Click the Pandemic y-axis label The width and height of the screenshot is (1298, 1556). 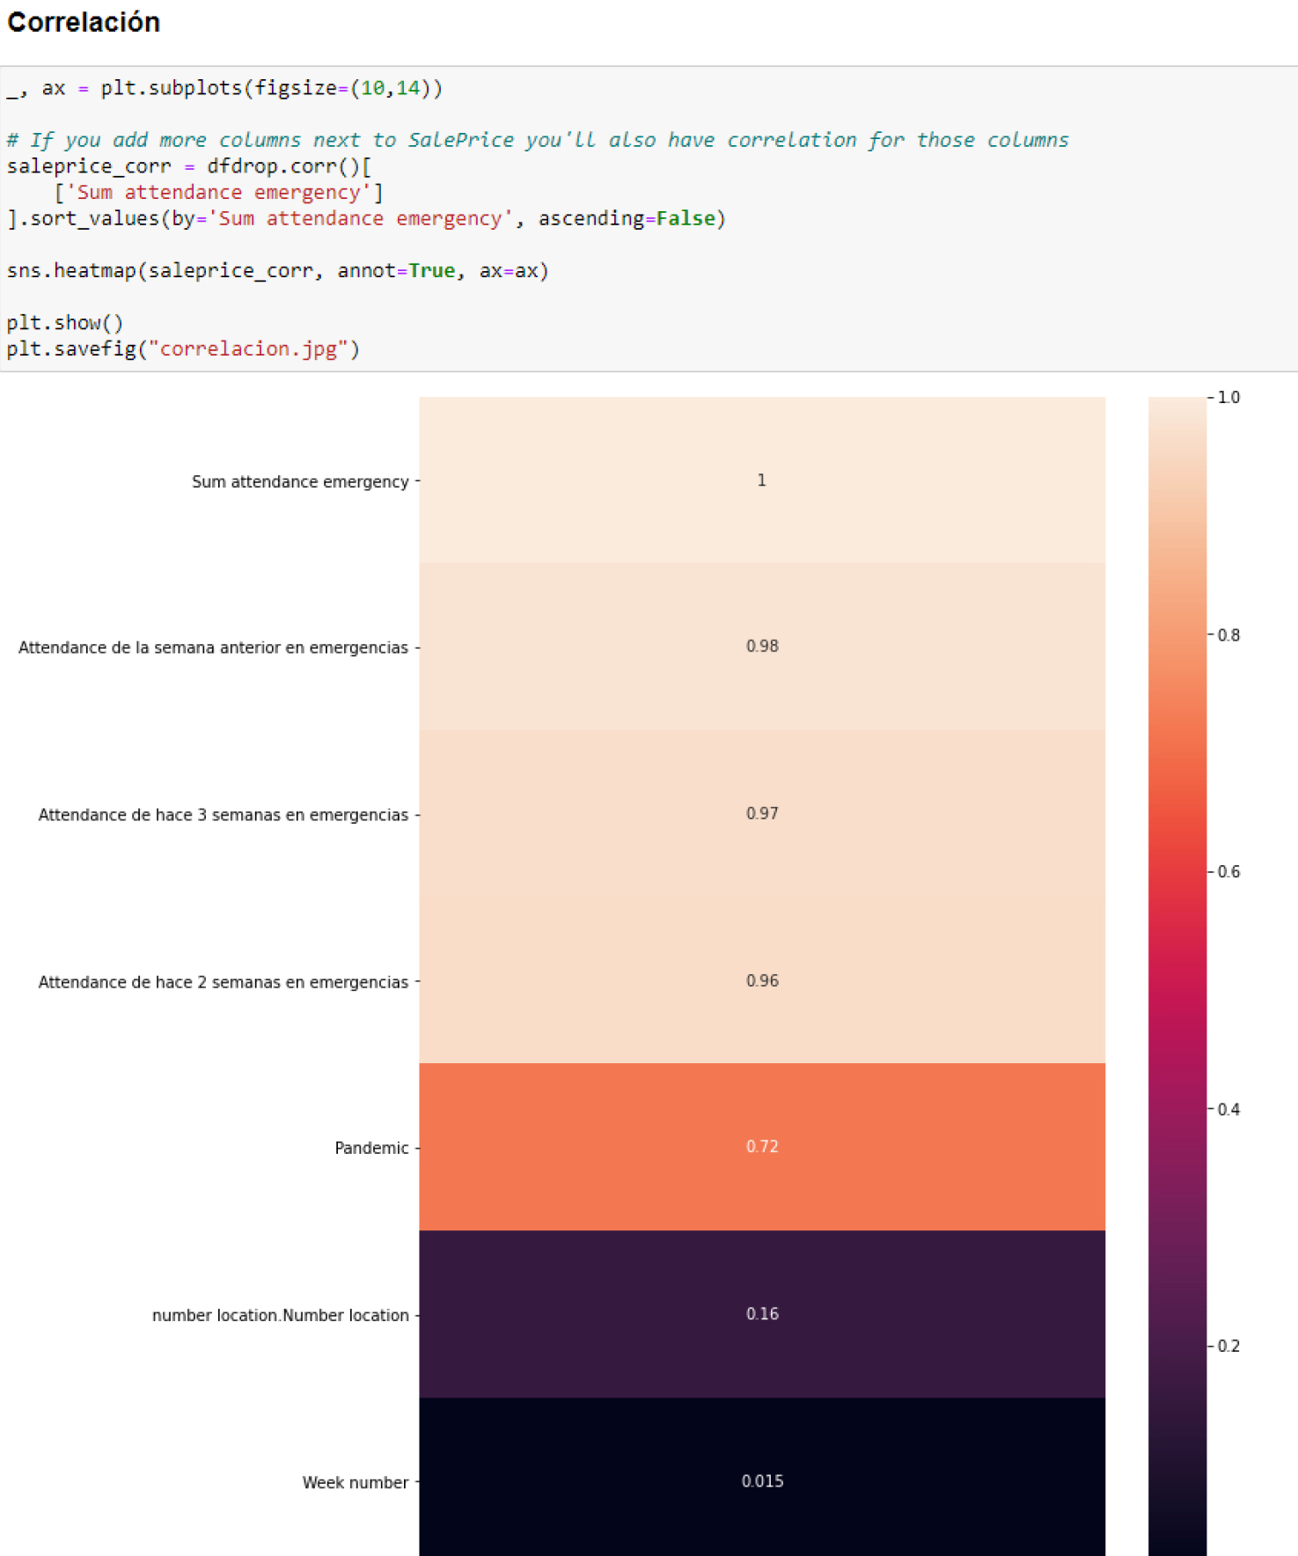click(x=371, y=1148)
